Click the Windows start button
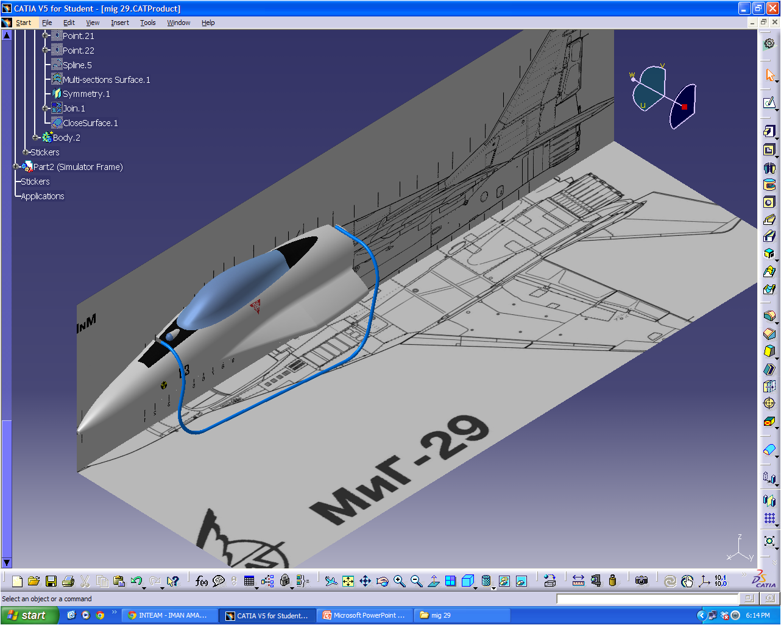 29,615
